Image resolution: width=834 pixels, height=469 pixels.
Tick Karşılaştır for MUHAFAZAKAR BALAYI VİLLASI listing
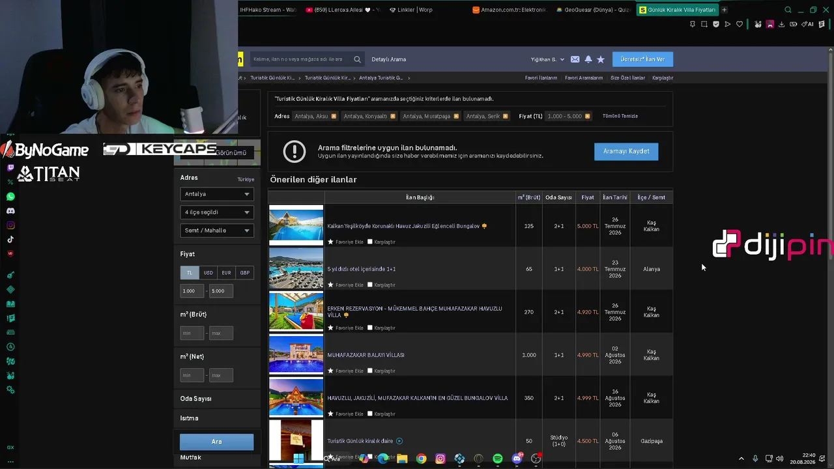click(370, 371)
